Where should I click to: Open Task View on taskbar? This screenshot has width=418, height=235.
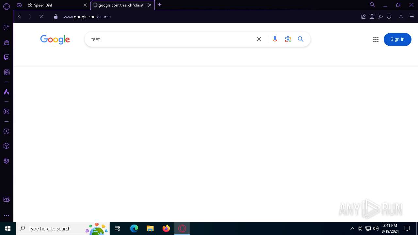[118, 228]
